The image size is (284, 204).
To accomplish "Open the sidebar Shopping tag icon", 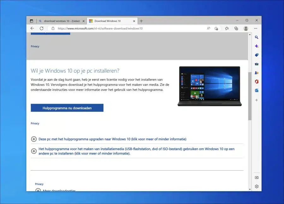I will (x=257, y=55).
